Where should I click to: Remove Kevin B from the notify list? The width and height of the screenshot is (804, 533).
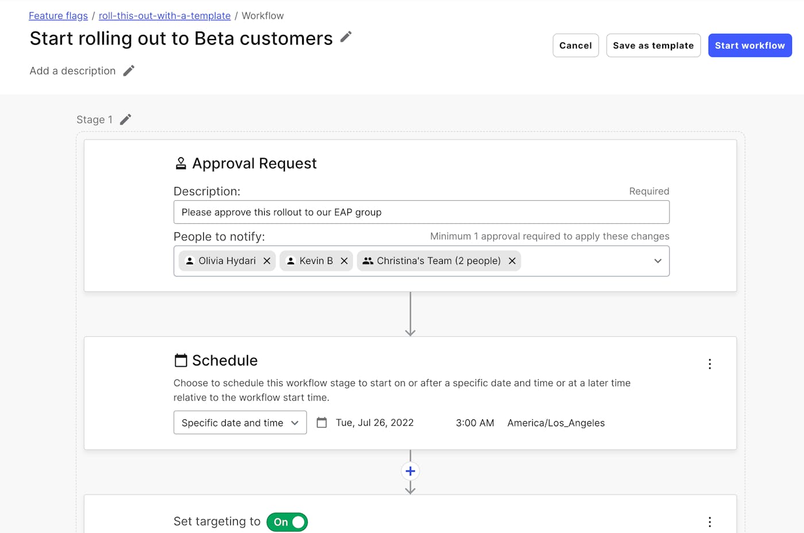pyautogui.click(x=344, y=261)
